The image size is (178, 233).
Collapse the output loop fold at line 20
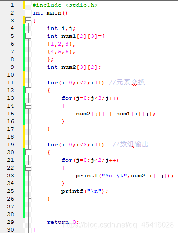pos(28,152)
